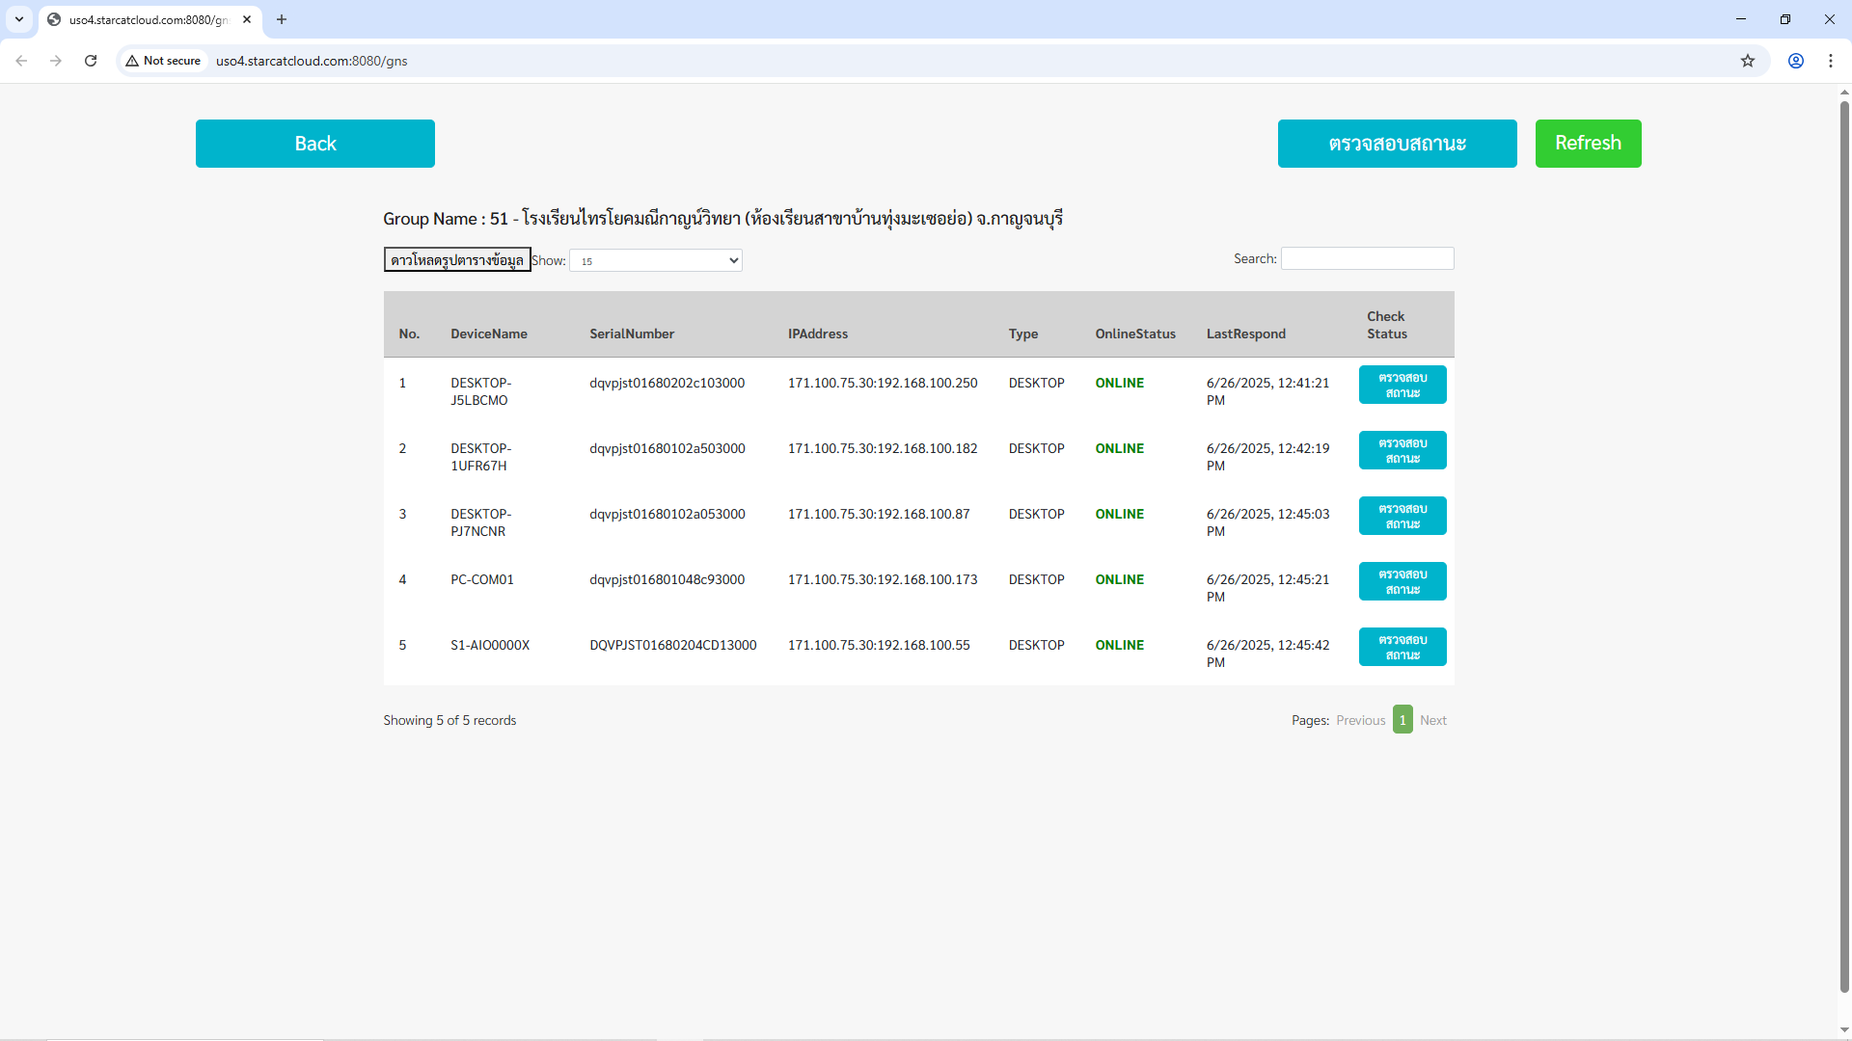Click the Previous pagination link
1852x1041 pixels.
click(x=1360, y=720)
